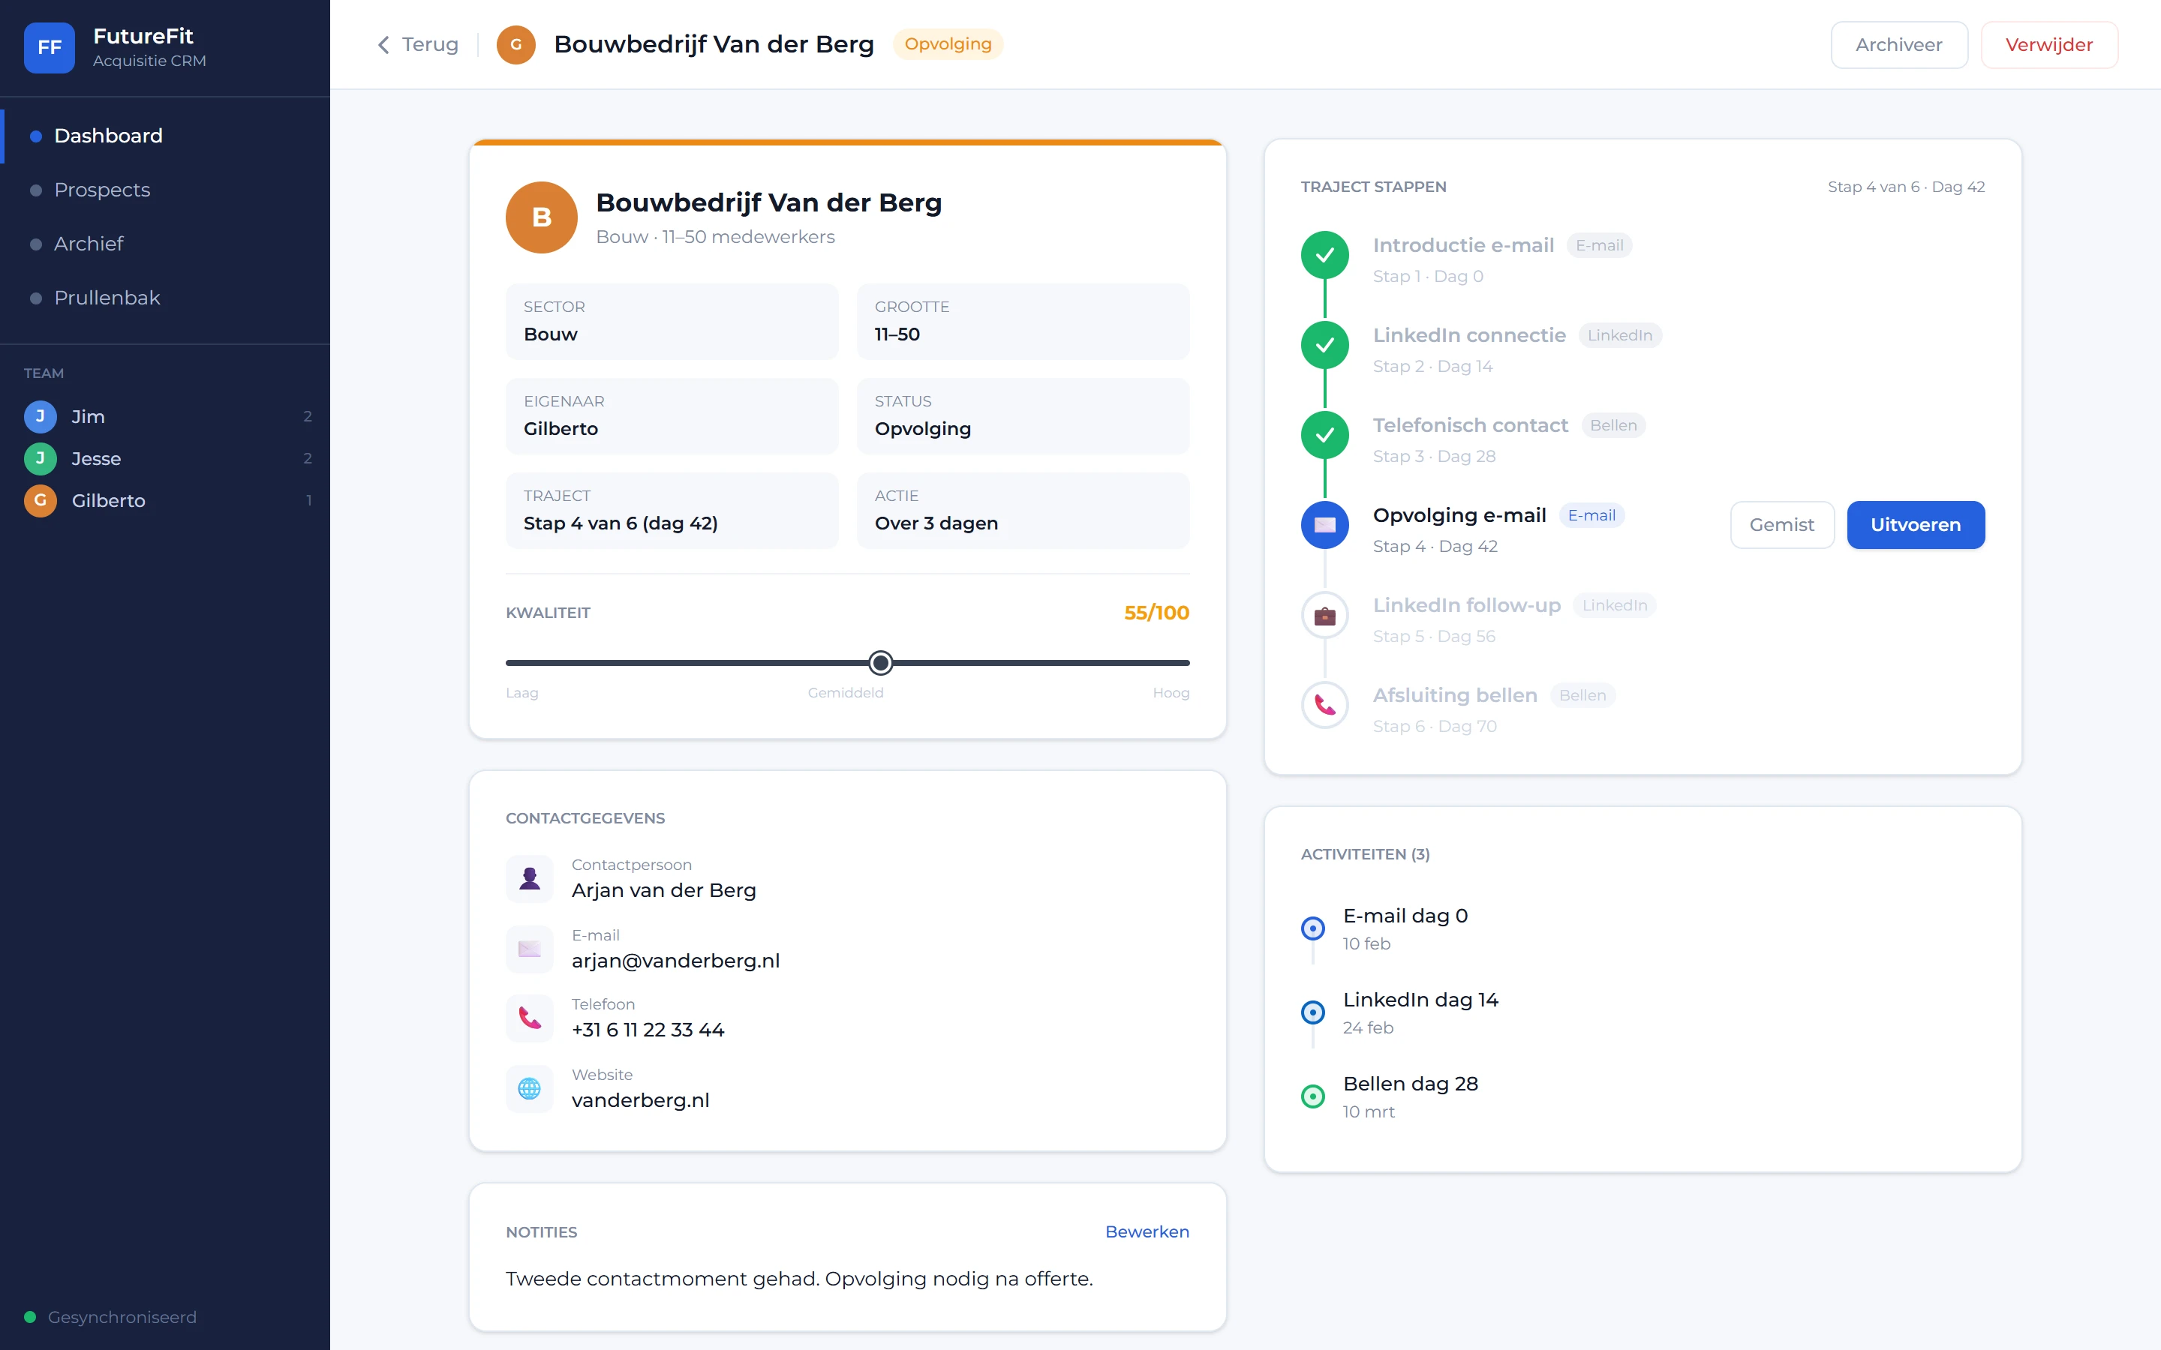The height and width of the screenshot is (1350, 2161).
Task: Click the 55/100 quality score
Action: (1156, 613)
